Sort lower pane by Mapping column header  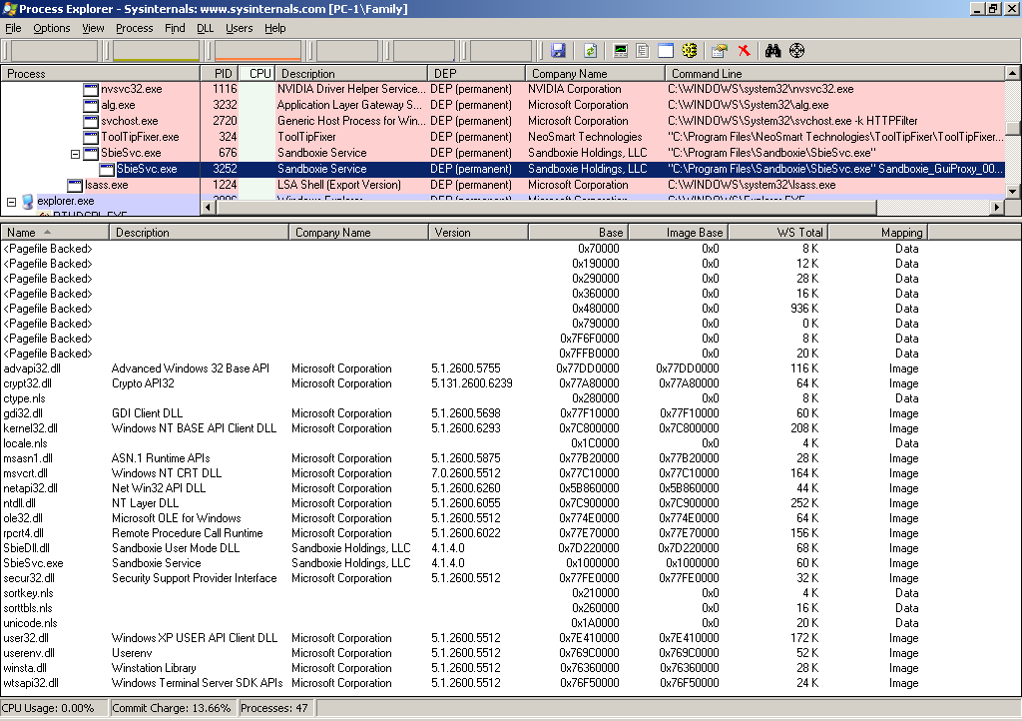point(877,233)
